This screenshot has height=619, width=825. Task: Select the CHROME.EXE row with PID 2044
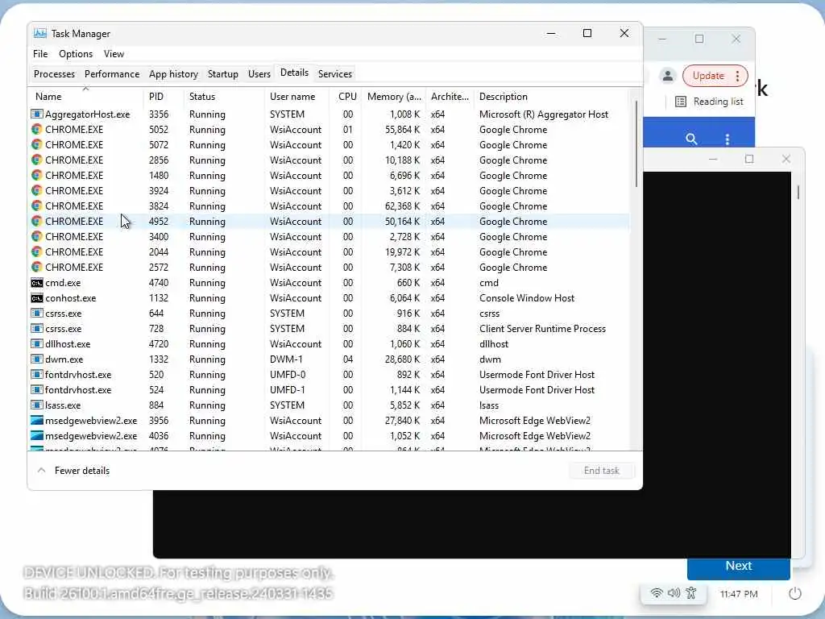330,251
